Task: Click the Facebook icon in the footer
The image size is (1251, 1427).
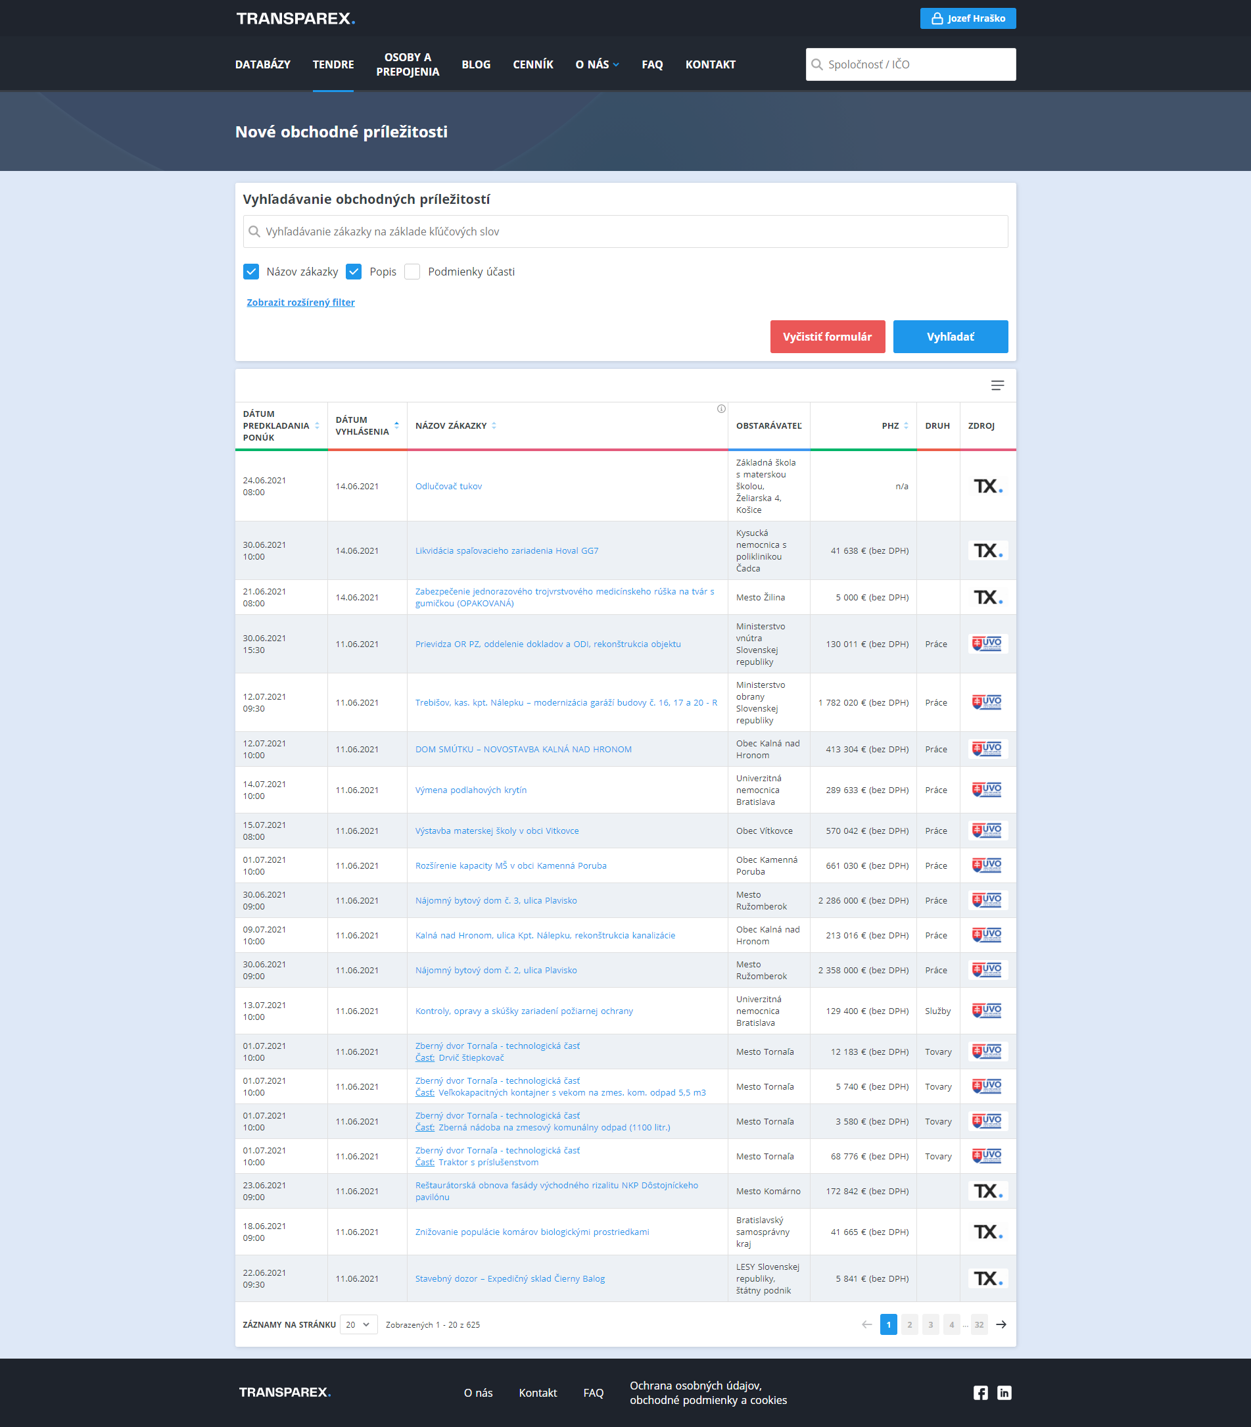Action: tap(980, 1393)
